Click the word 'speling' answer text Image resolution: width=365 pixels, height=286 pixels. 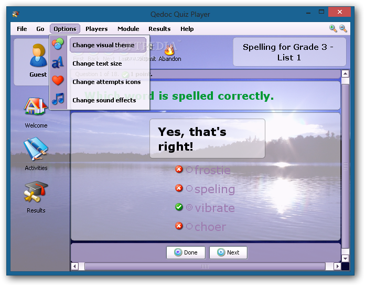click(215, 189)
